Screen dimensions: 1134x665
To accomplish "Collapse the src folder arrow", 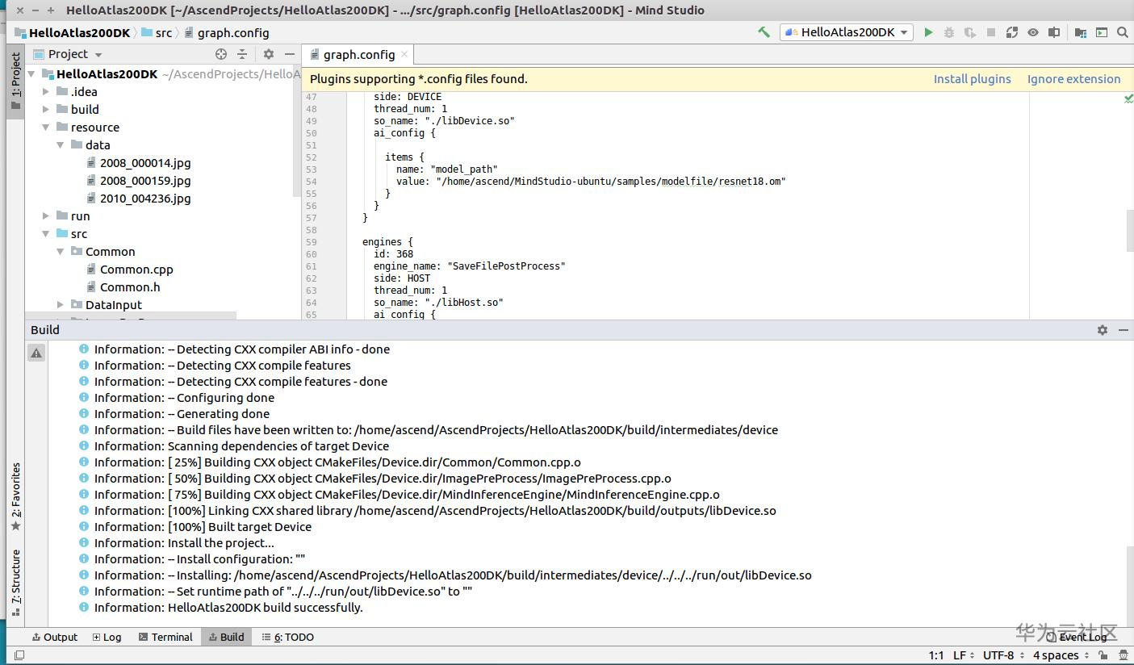I will click(46, 234).
